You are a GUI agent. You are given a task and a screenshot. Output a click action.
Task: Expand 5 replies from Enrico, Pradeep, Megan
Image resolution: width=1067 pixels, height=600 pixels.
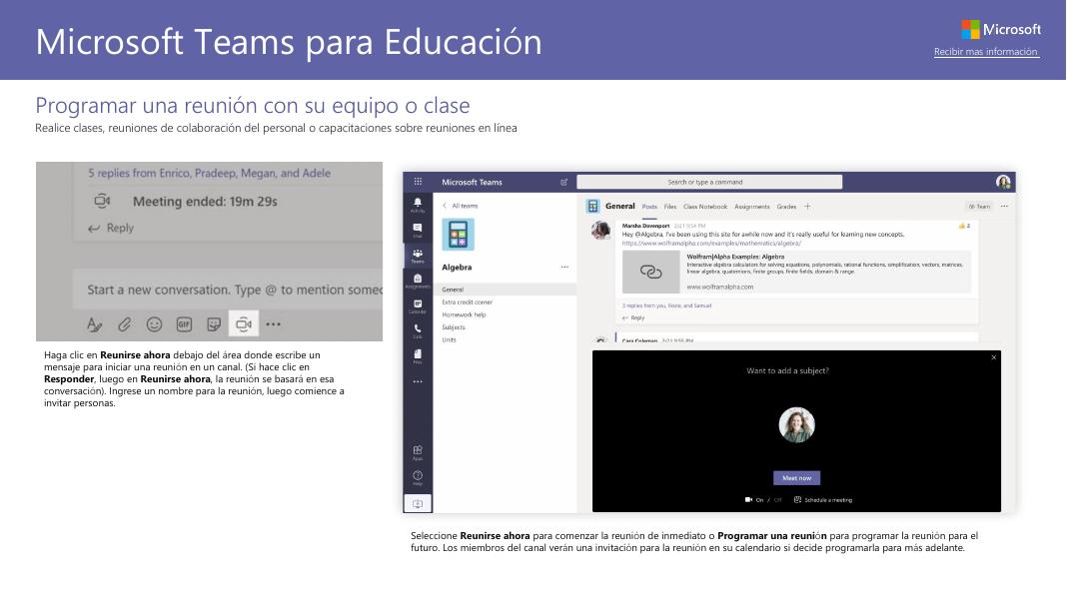(209, 173)
